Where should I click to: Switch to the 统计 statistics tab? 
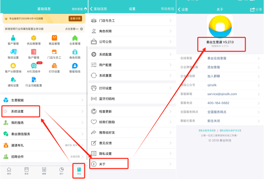click(x=61, y=171)
